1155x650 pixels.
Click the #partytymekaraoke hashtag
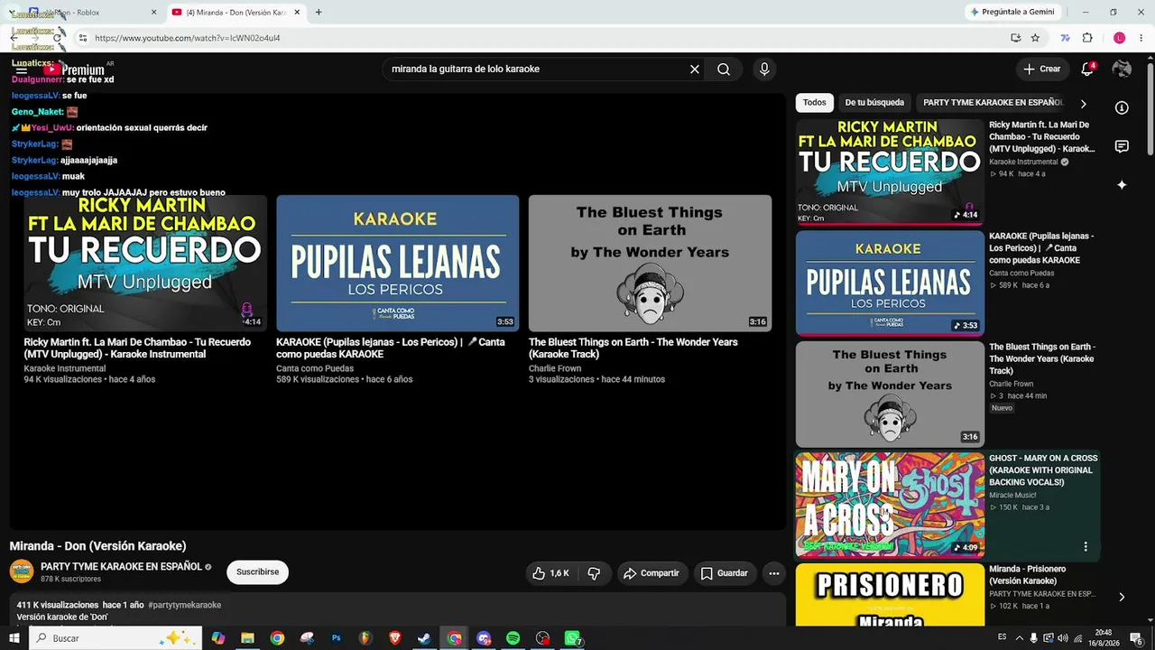pos(184,605)
